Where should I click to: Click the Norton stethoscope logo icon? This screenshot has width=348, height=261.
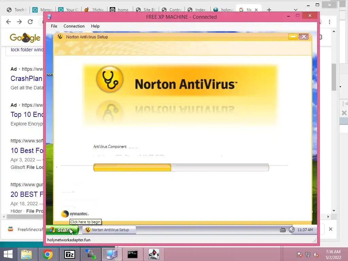tap(110, 80)
